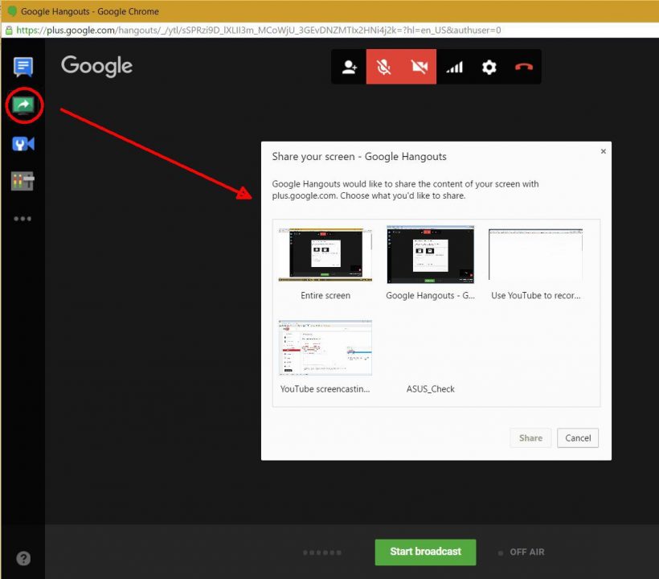Click the Start broadcast button
Image resolution: width=659 pixels, height=579 pixels.
coord(424,552)
